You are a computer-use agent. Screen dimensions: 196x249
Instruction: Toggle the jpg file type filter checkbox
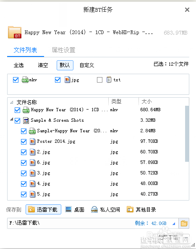pos(57,80)
